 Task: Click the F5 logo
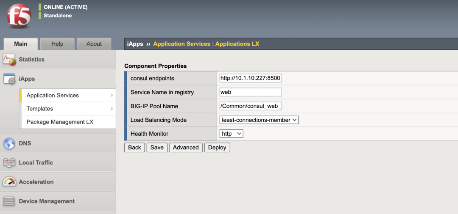tap(19, 16)
